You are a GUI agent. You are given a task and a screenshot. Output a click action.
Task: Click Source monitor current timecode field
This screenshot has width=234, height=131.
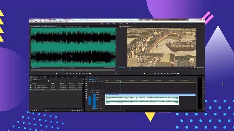coord(35,68)
